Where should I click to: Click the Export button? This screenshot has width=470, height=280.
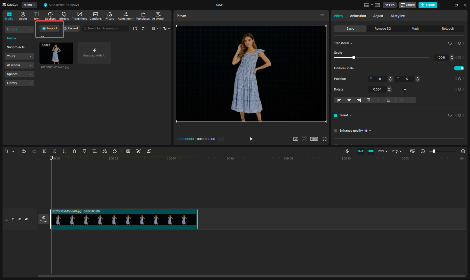[x=427, y=5]
